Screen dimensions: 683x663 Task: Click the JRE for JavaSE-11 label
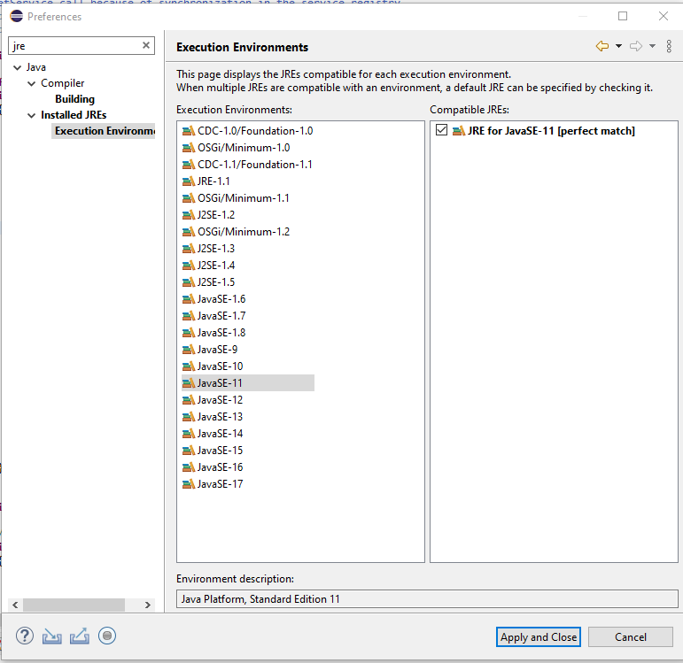[551, 131]
